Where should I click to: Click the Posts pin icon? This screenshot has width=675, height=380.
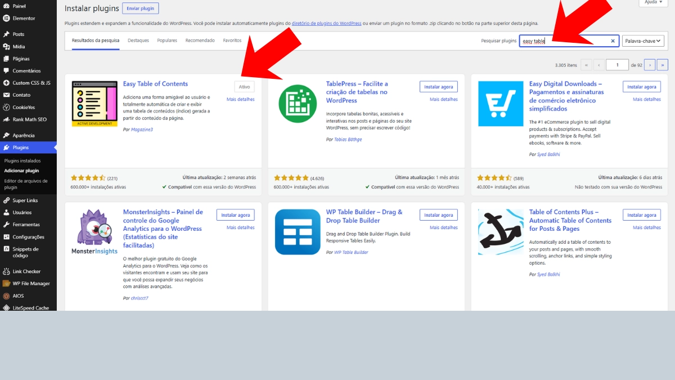point(6,34)
